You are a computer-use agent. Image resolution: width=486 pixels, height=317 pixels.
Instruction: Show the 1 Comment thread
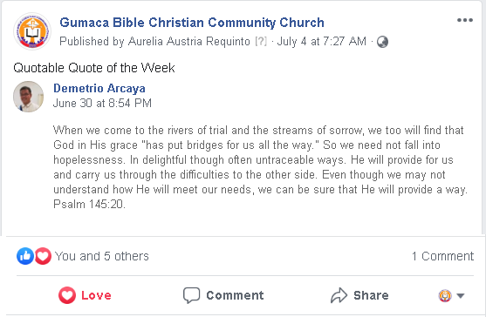(x=442, y=256)
